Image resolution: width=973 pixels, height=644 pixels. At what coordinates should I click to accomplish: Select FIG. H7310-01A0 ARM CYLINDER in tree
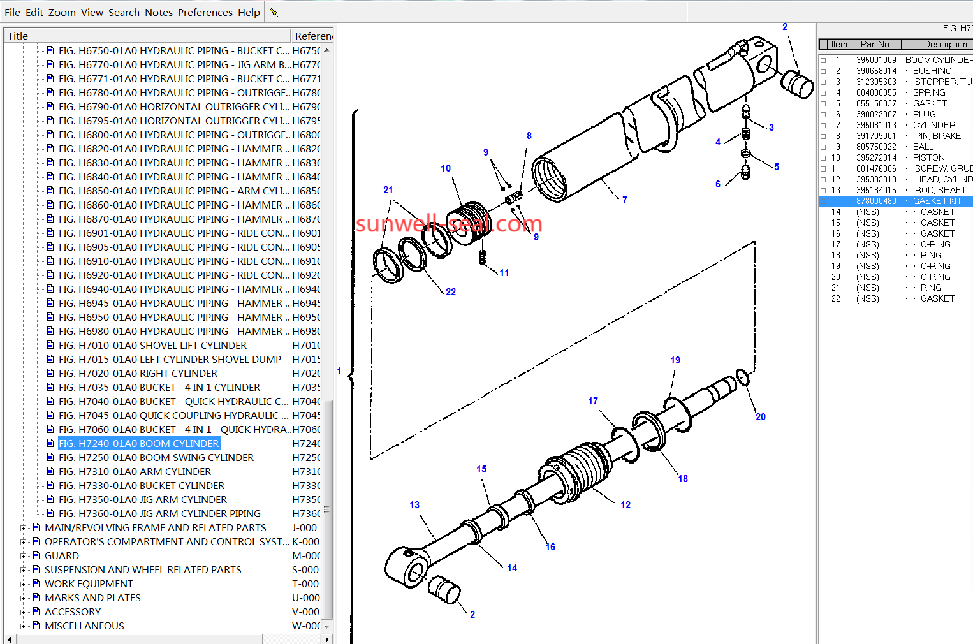tap(135, 471)
